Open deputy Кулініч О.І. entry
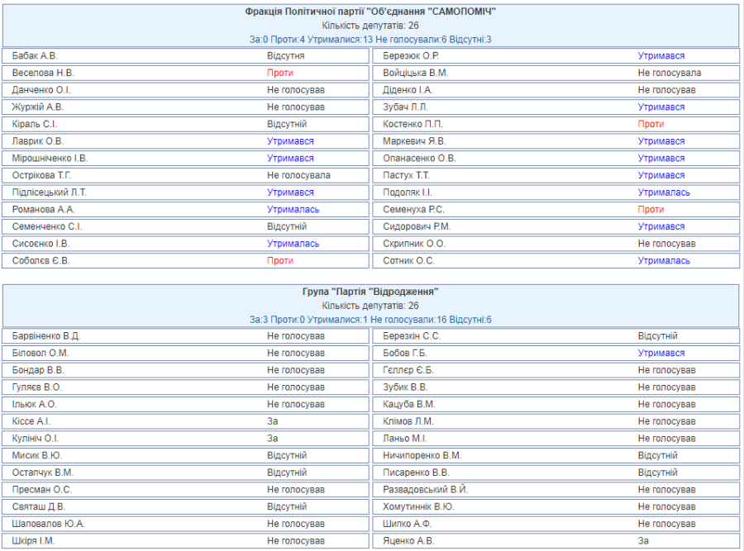Image resolution: width=744 pixels, height=551 pixels. 36,439
